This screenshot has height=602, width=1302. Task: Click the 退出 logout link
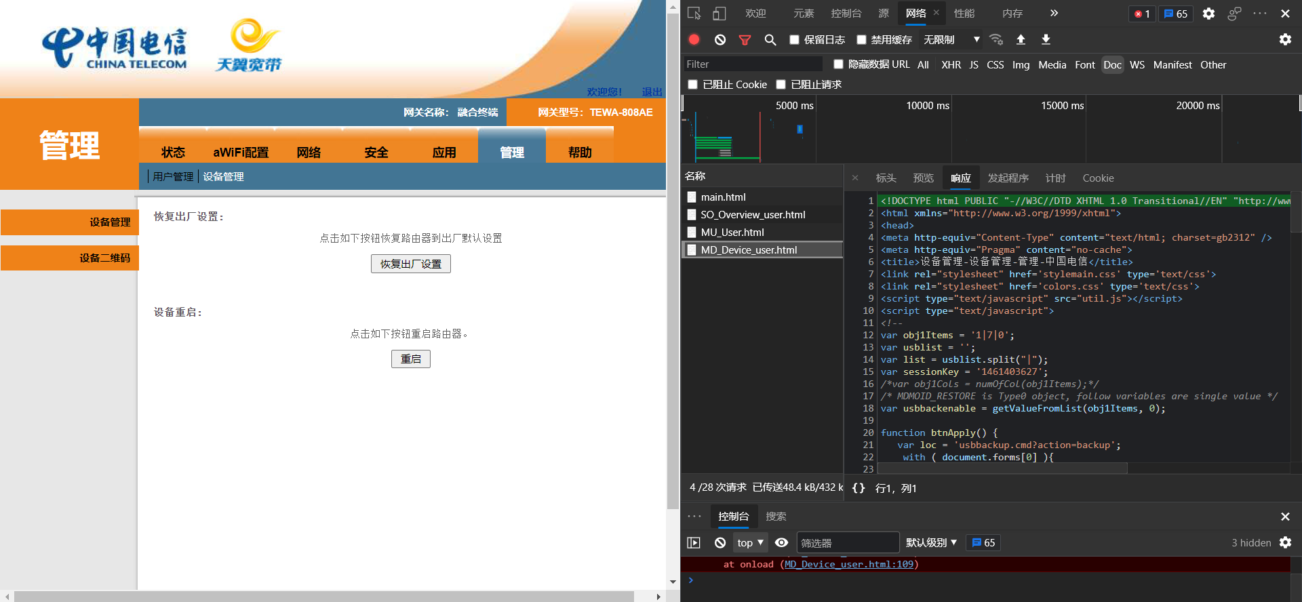(x=652, y=92)
